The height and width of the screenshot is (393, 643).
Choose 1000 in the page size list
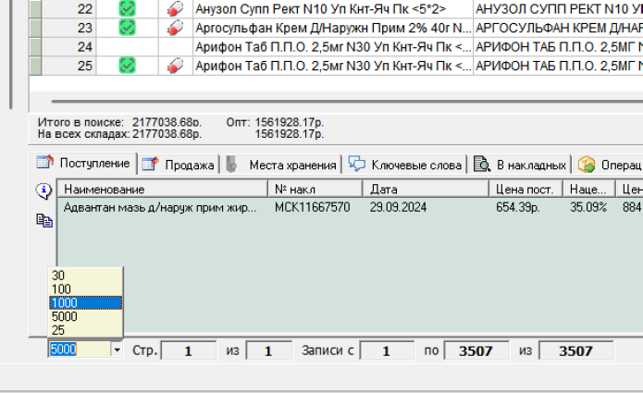[84, 303]
